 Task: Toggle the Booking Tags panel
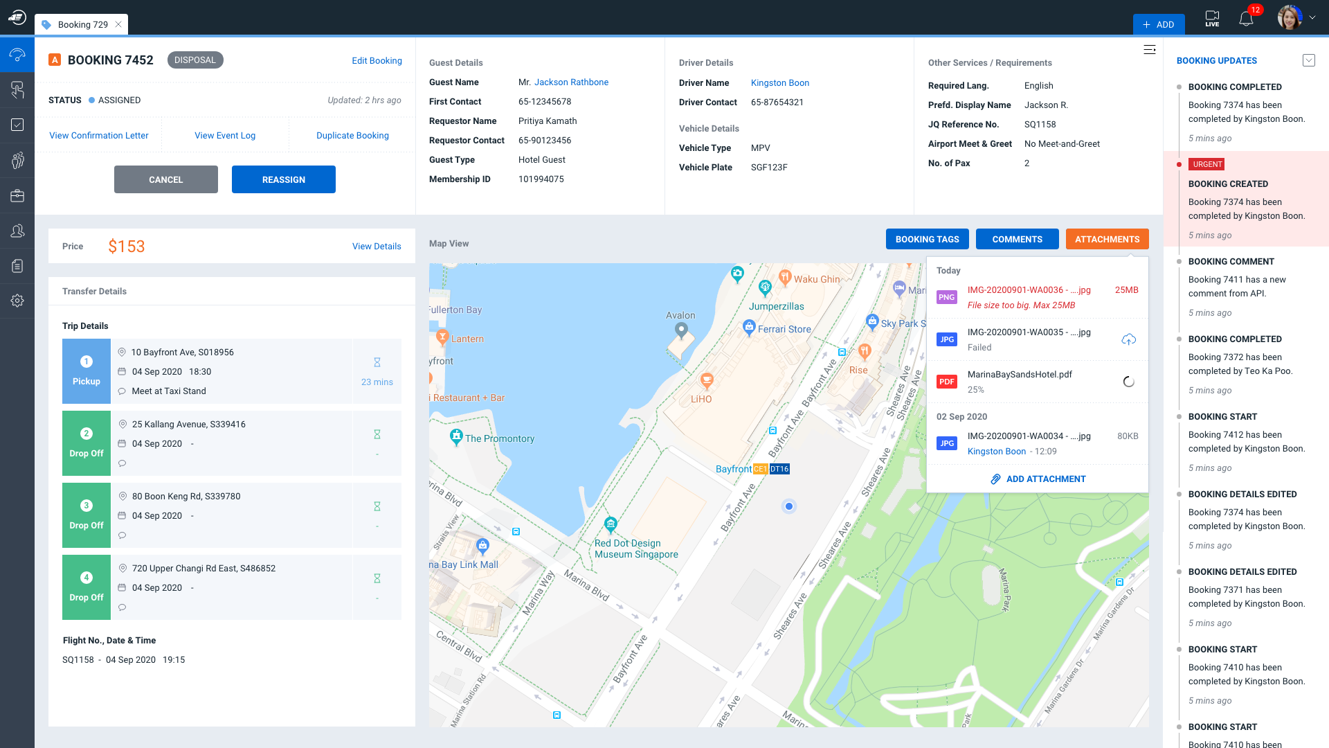(927, 239)
